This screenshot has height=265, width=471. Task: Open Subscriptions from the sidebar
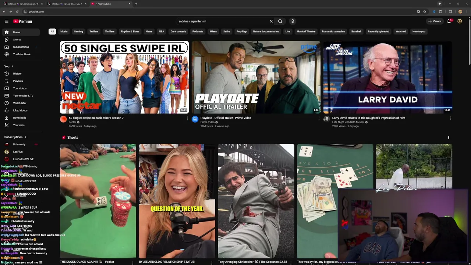pos(21,47)
